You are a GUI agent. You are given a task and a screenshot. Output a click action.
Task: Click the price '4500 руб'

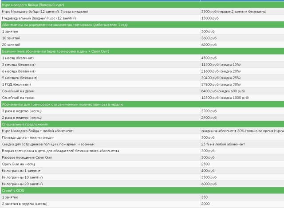point(209,58)
